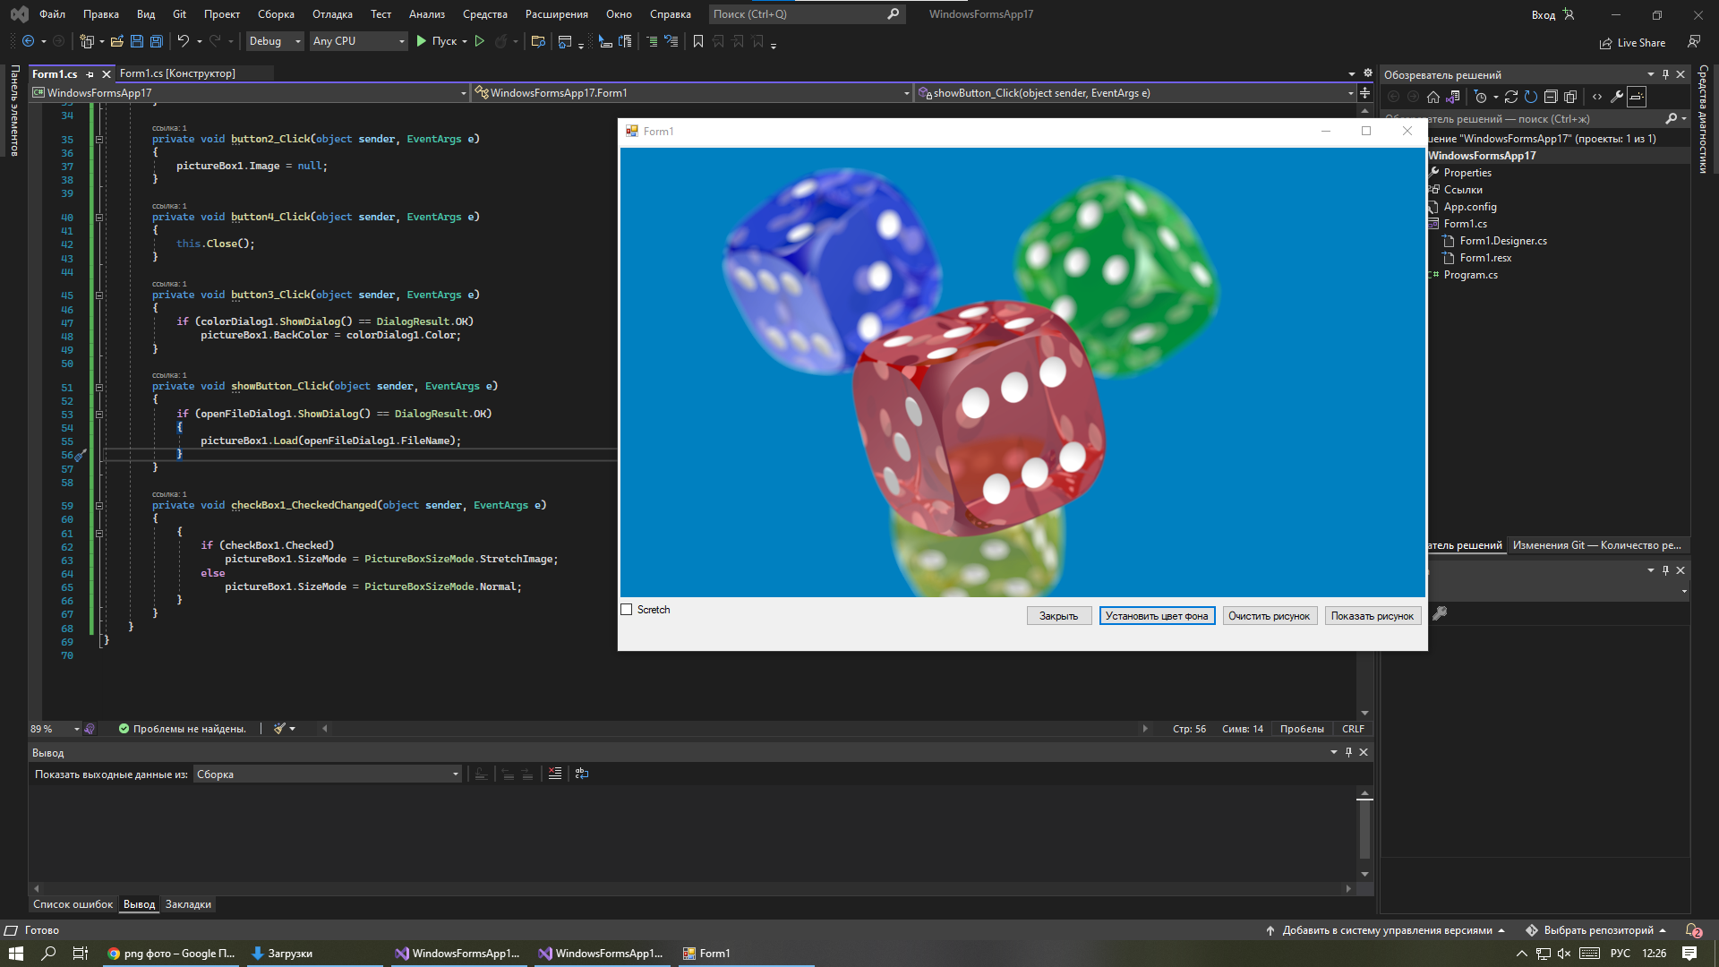Open the Сборка menu
This screenshot has height=967, width=1719.
[276, 14]
